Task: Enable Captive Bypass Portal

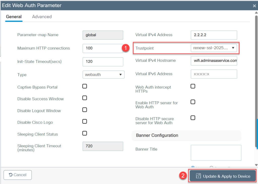Action: pyautogui.click(x=85, y=86)
